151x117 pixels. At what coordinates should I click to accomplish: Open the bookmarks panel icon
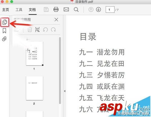click(x=4, y=31)
